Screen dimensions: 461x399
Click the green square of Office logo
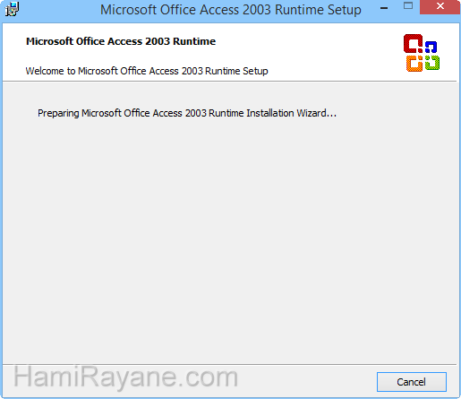tap(432, 63)
